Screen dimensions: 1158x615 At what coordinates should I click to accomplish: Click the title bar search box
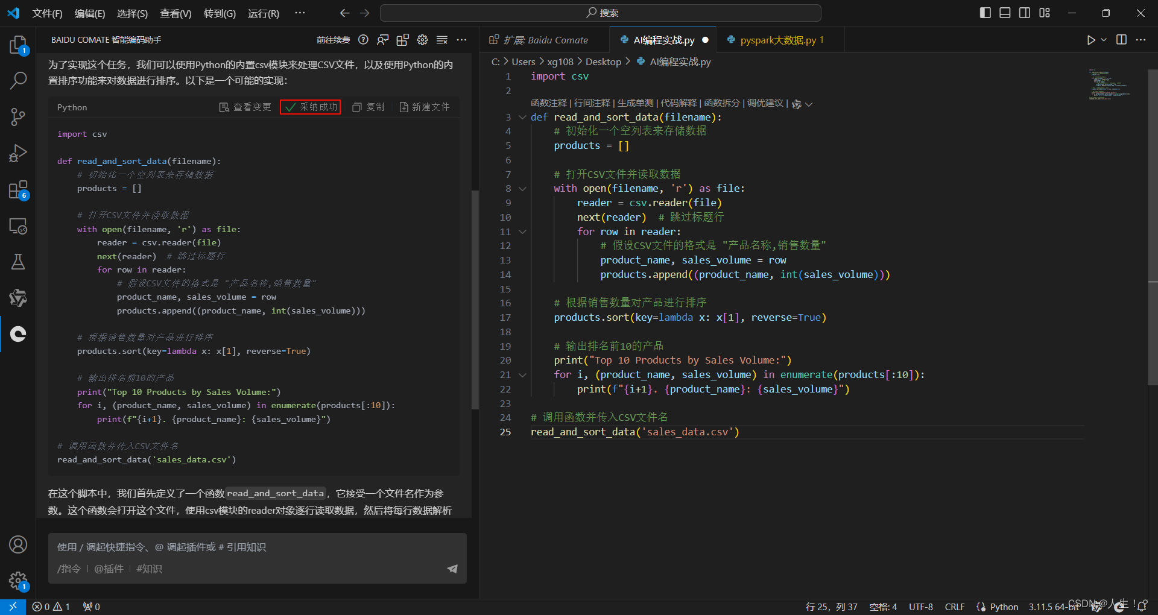[x=601, y=13]
